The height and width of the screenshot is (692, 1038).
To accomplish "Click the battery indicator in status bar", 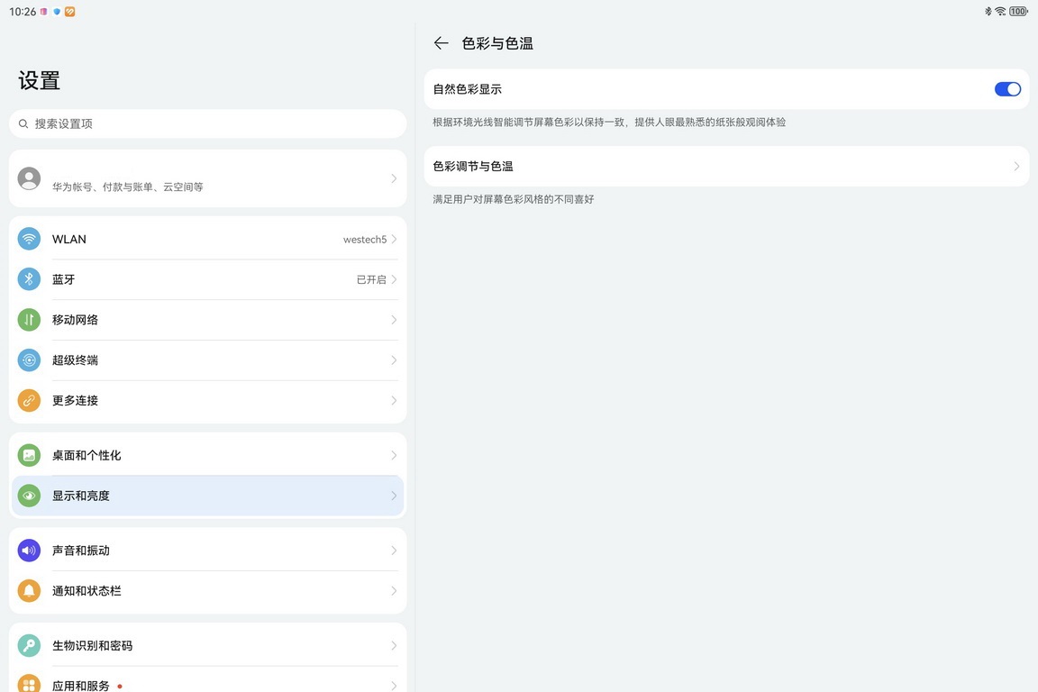I will (x=1018, y=11).
